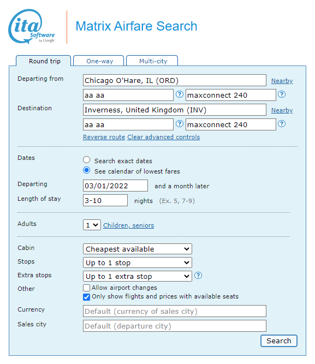Image resolution: width=315 pixels, height=364 pixels.
Task: Click the Clear advanced controls link
Action: (x=164, y=137)
